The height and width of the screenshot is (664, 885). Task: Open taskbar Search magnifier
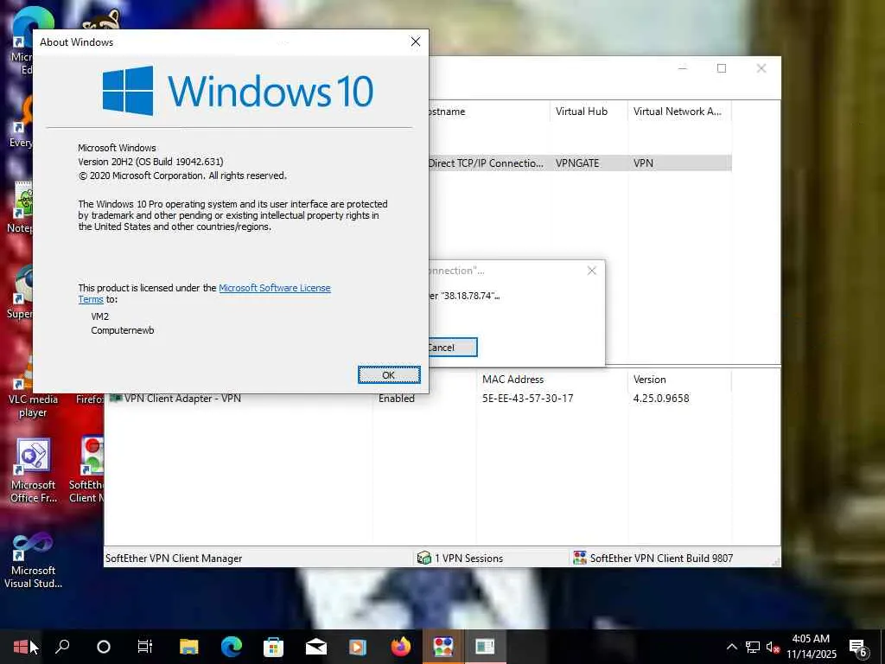coord(62,647)
